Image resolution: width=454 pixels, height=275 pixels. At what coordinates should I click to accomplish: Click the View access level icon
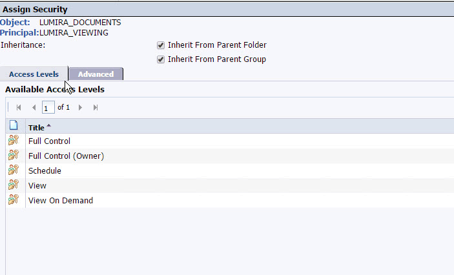click(x=14, y=185)
